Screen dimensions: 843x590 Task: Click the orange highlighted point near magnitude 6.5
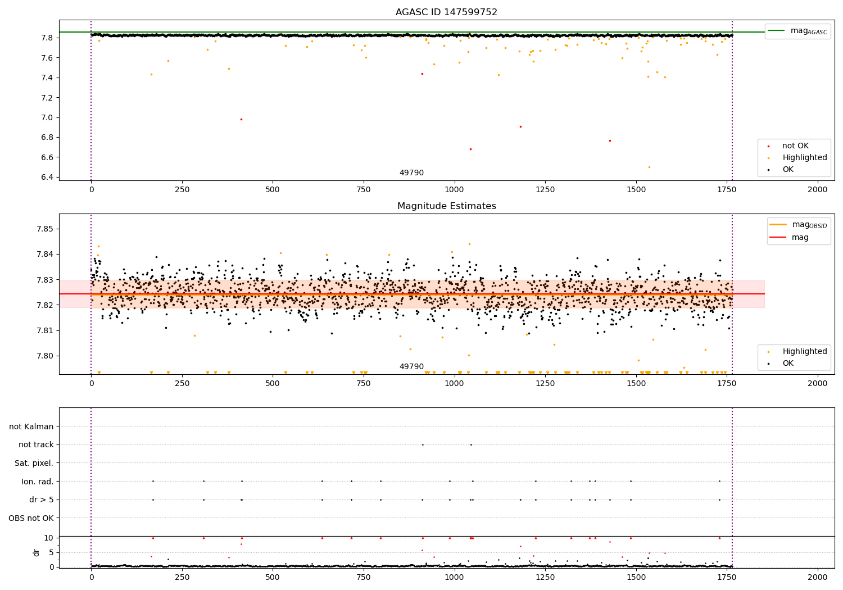coord(649,167)
